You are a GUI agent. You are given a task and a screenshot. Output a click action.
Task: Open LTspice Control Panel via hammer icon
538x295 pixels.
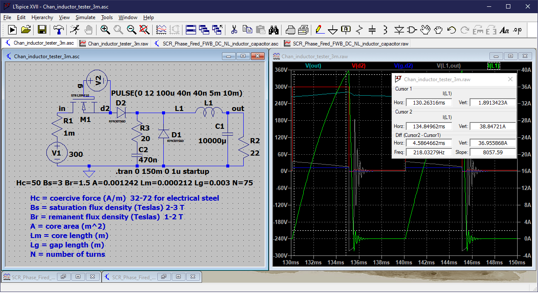pos(58,30)
